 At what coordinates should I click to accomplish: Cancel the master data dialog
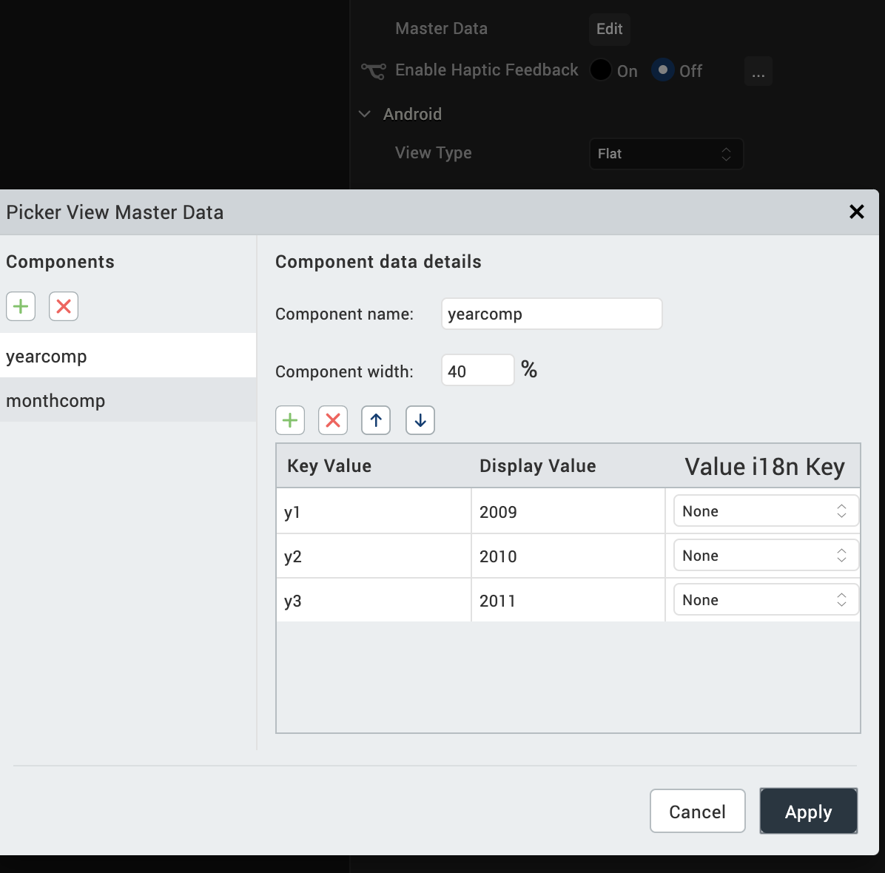(697, 812)
